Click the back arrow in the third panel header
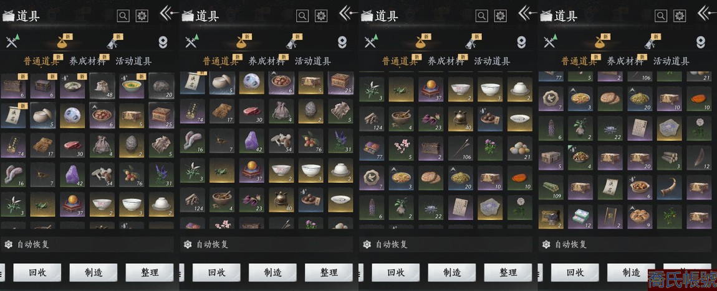717x291 pixels. coord(527,13)
